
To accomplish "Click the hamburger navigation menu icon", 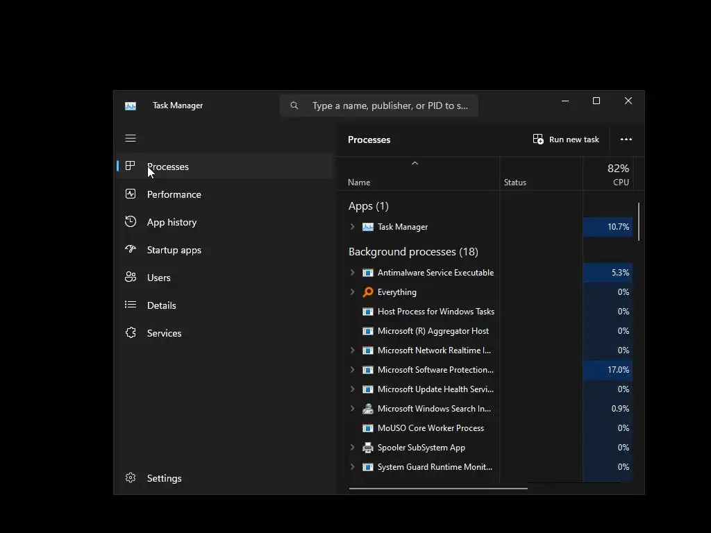I will (131, 138).
